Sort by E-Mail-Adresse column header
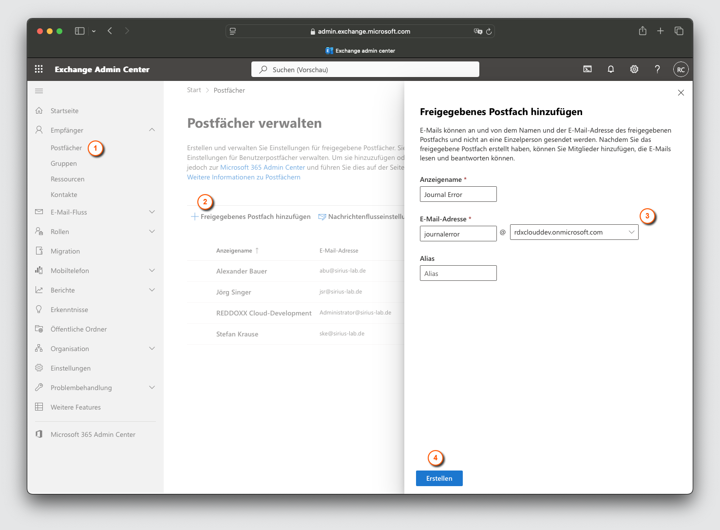Screen dimensions: 720x530 [339, 251]
